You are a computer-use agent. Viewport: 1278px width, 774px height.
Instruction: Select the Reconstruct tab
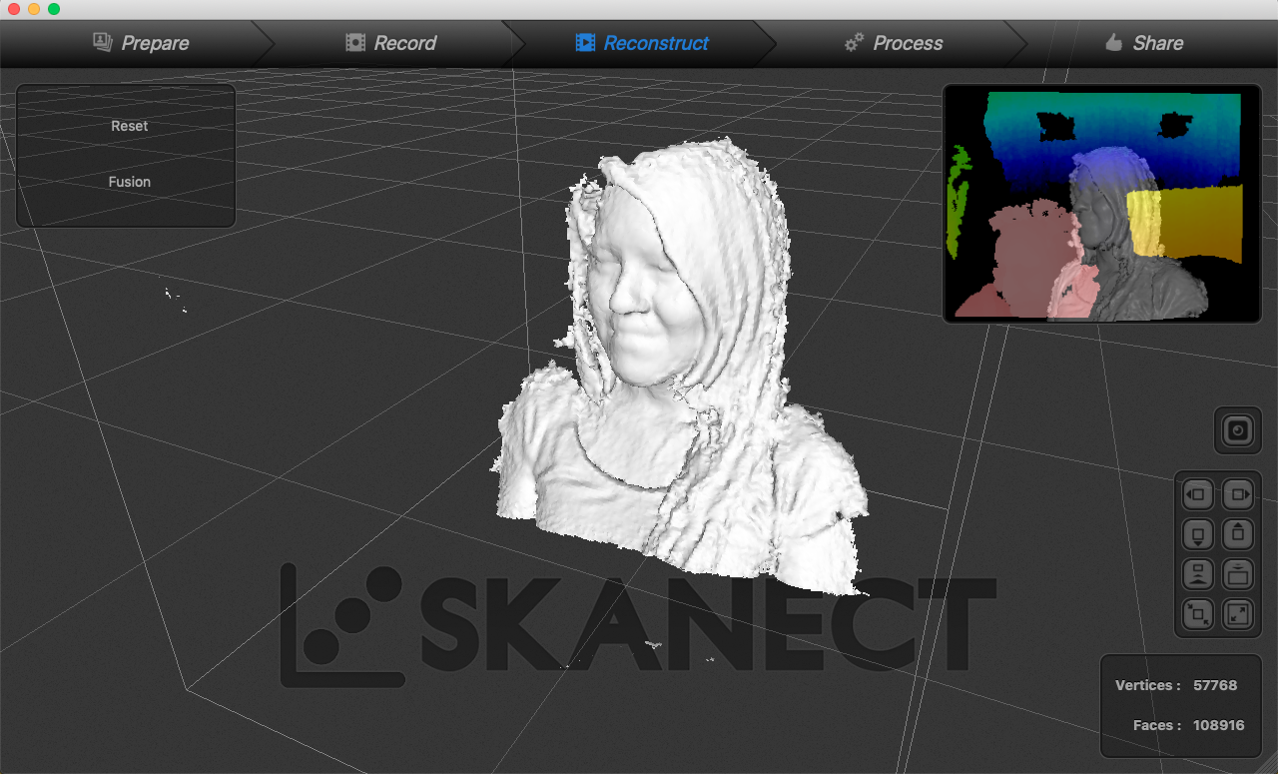click(x=642, y=43)
